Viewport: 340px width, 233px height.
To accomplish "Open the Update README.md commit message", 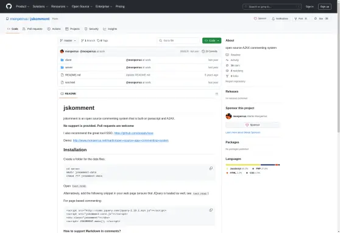I will click(138, 75).
